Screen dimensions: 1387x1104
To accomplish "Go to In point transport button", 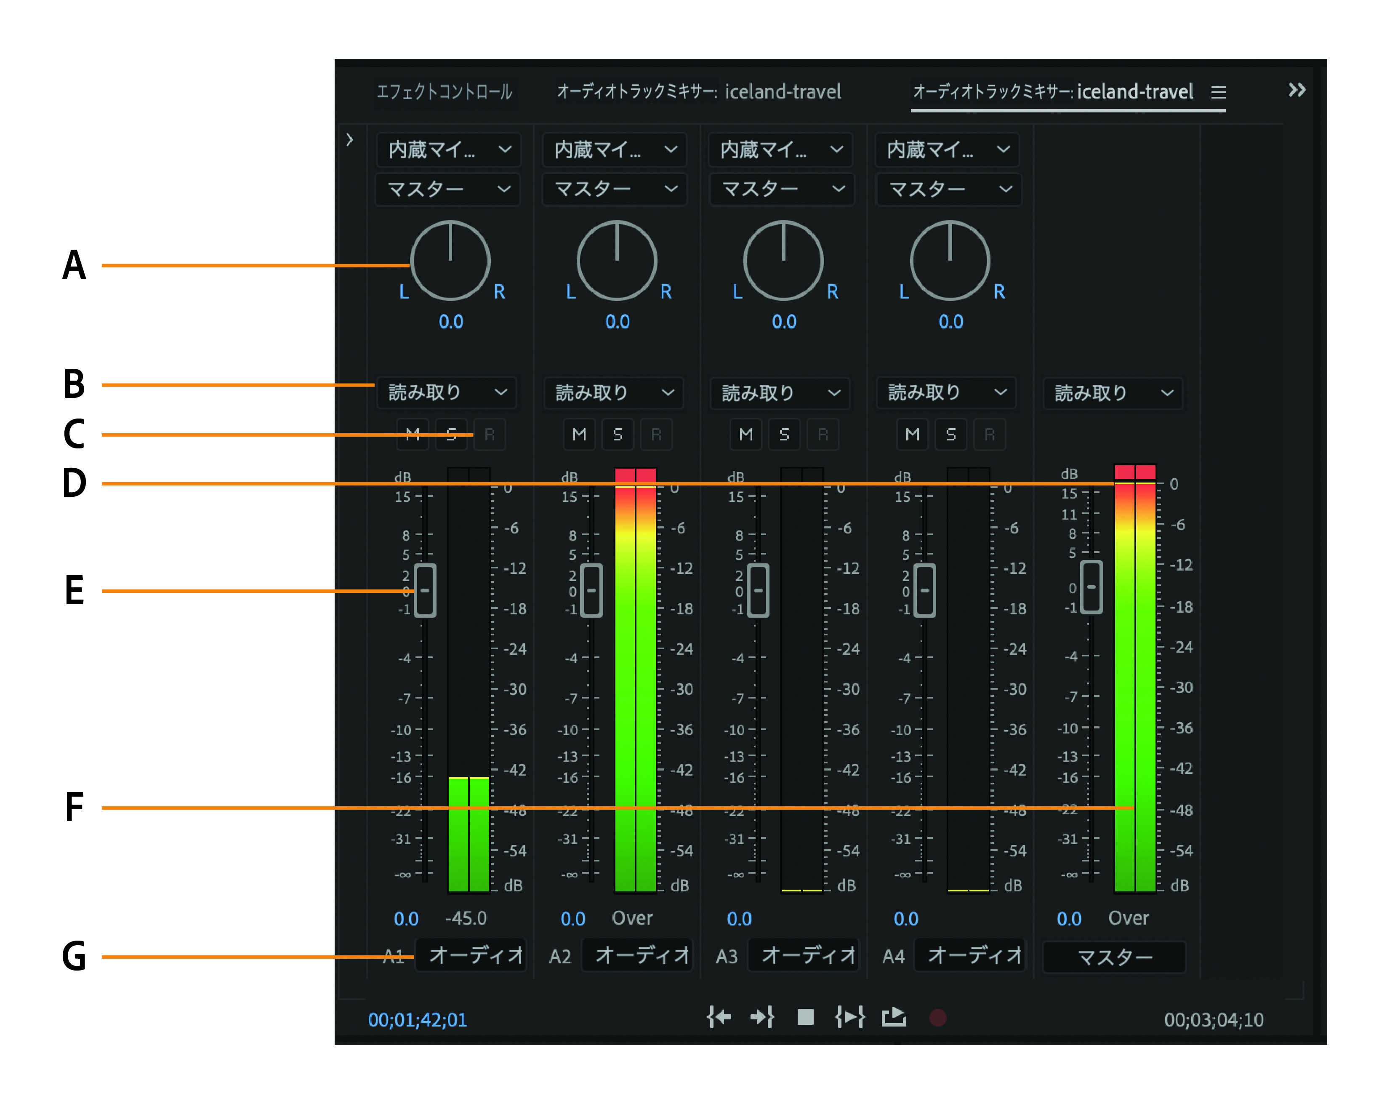I will tap(719, 1017).
